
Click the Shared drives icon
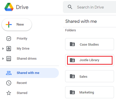[9, 59]
